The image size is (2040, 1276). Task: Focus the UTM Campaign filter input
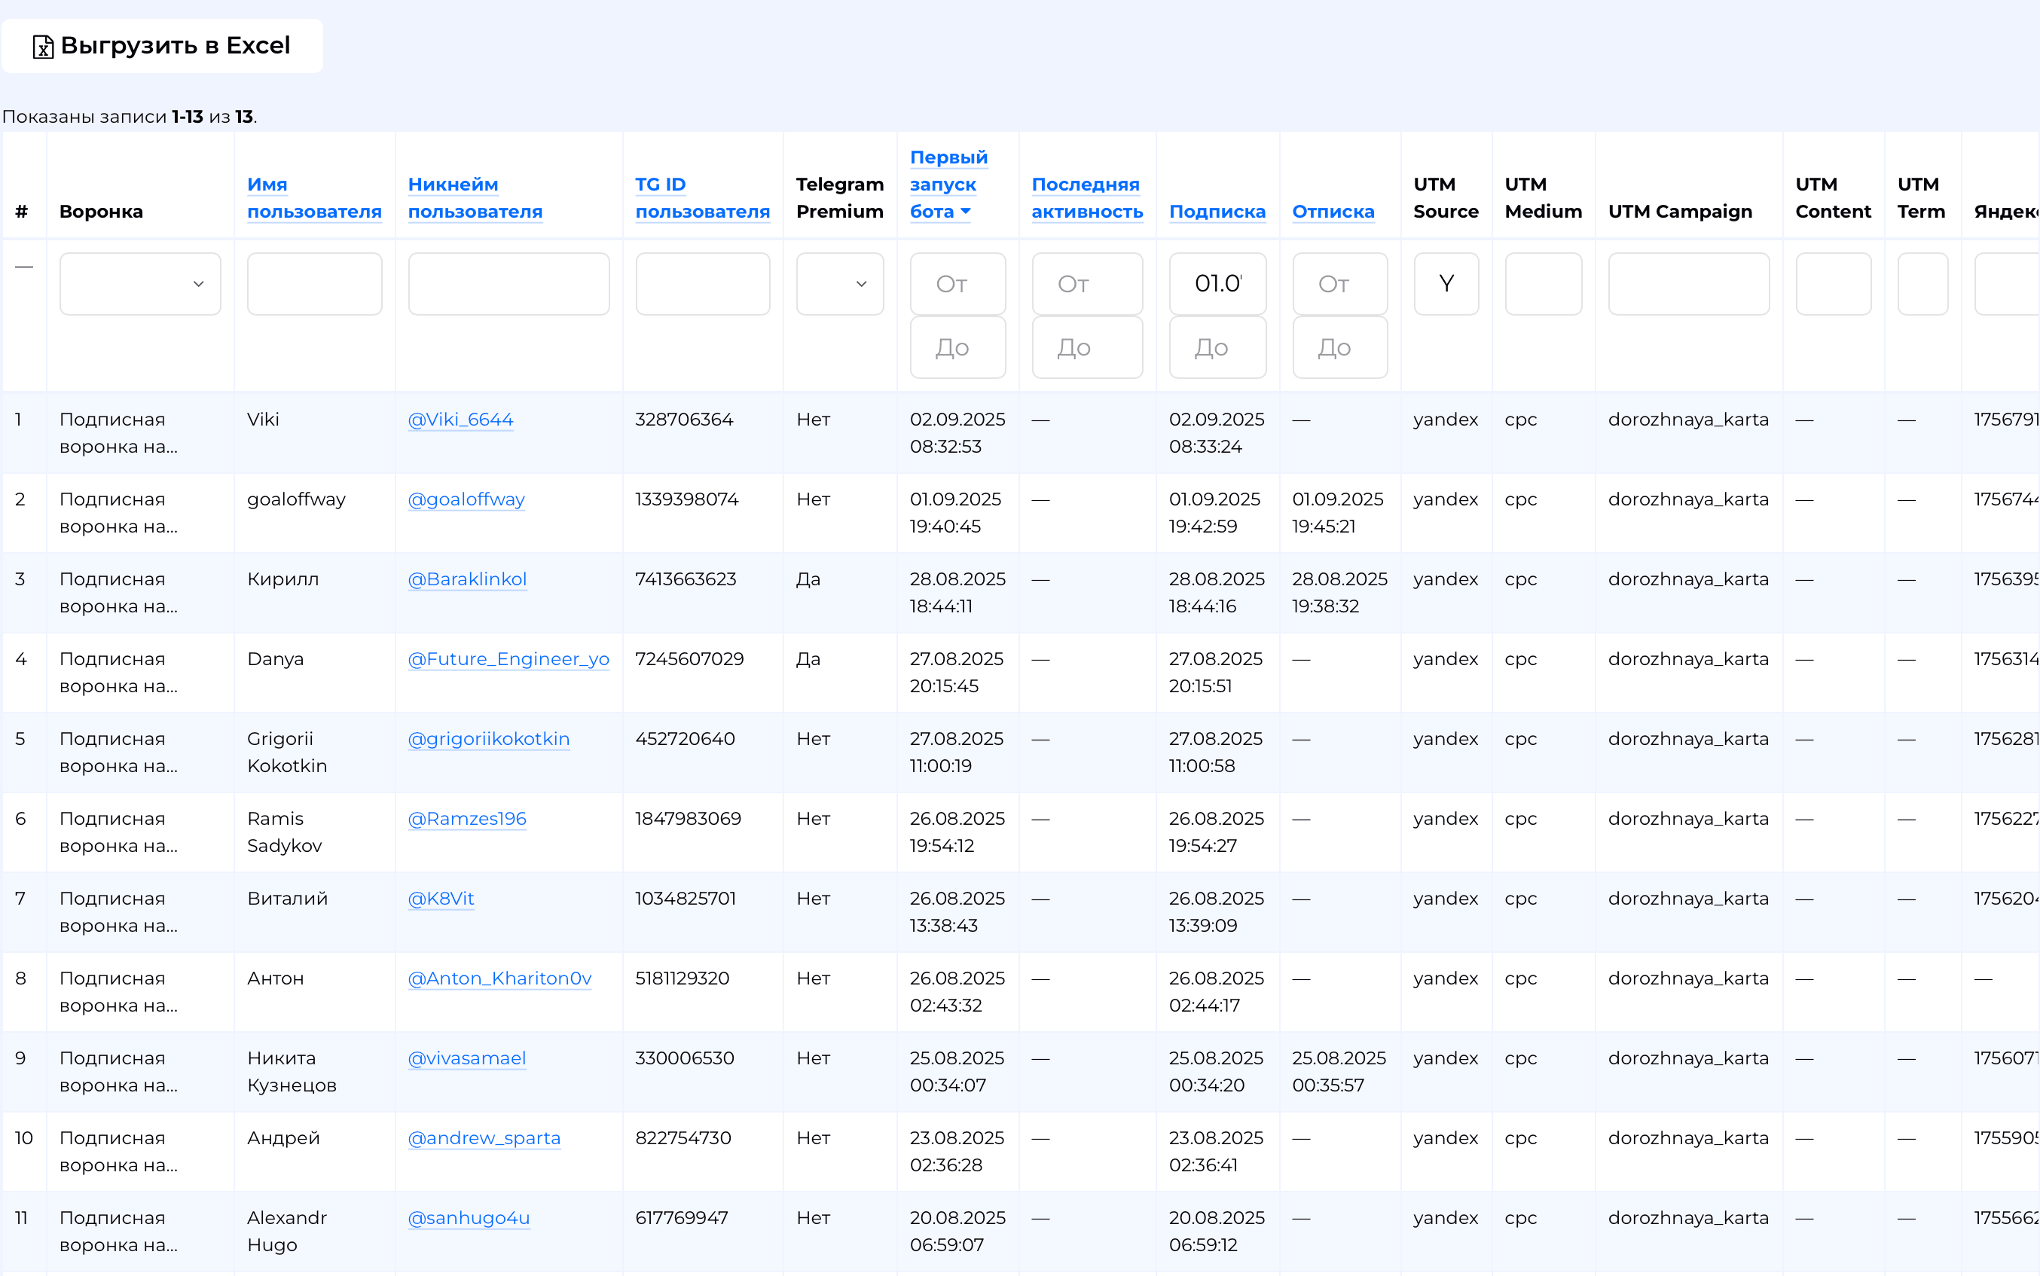tap(1688, 285)
